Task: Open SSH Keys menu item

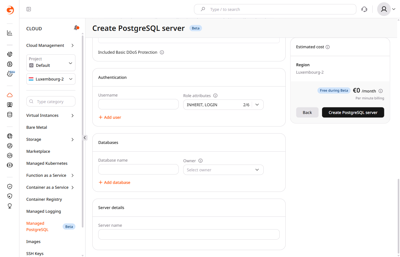Action: click(x=35, y=254)
